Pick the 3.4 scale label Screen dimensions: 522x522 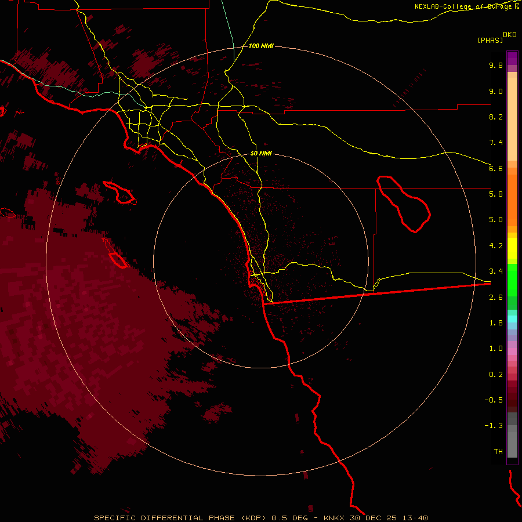point(496,271)
